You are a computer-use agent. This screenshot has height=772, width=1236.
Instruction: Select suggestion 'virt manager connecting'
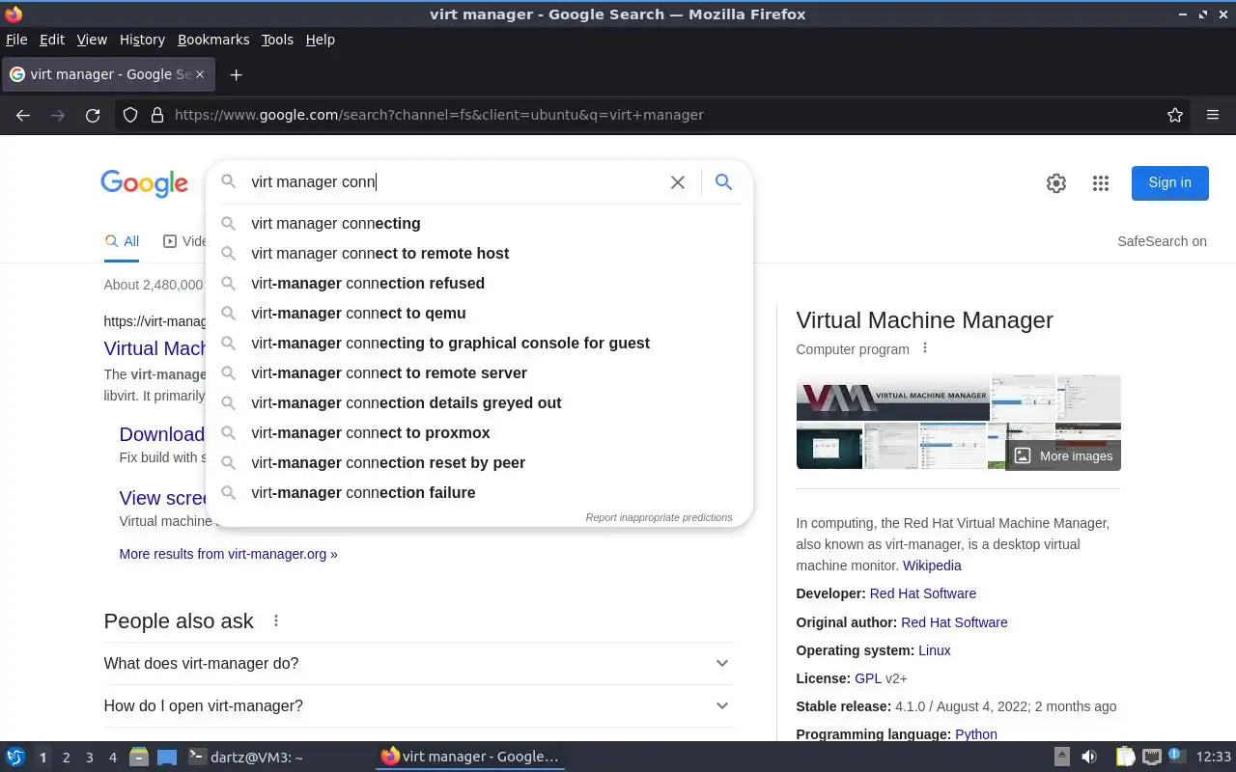tap(479, 223)
